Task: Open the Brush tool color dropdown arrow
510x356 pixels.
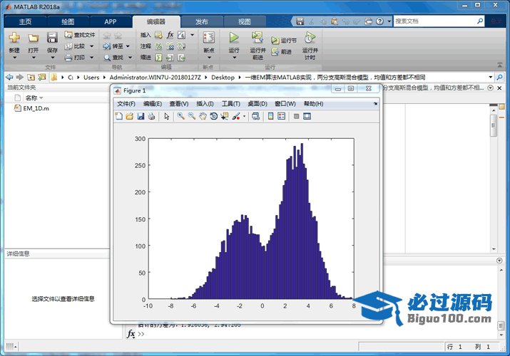Action: point(245,116)
